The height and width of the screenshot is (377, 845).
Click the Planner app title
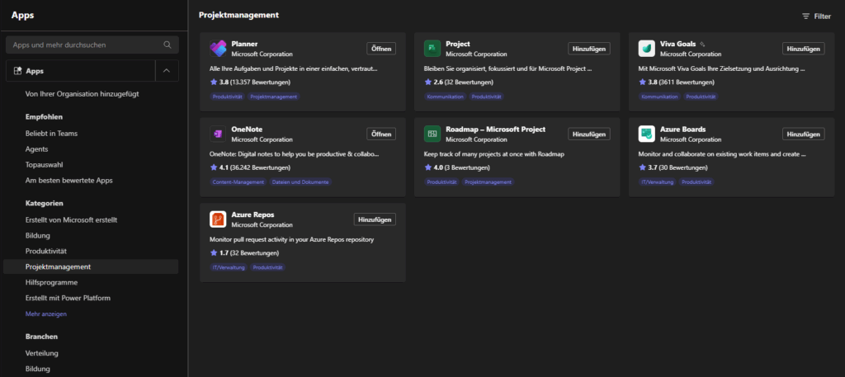(x=244, y=45)
